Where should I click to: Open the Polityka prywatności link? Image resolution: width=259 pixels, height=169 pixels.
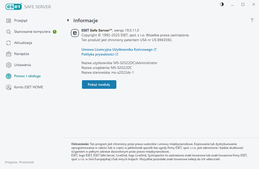pyautogui.click(x=98, y=54)
